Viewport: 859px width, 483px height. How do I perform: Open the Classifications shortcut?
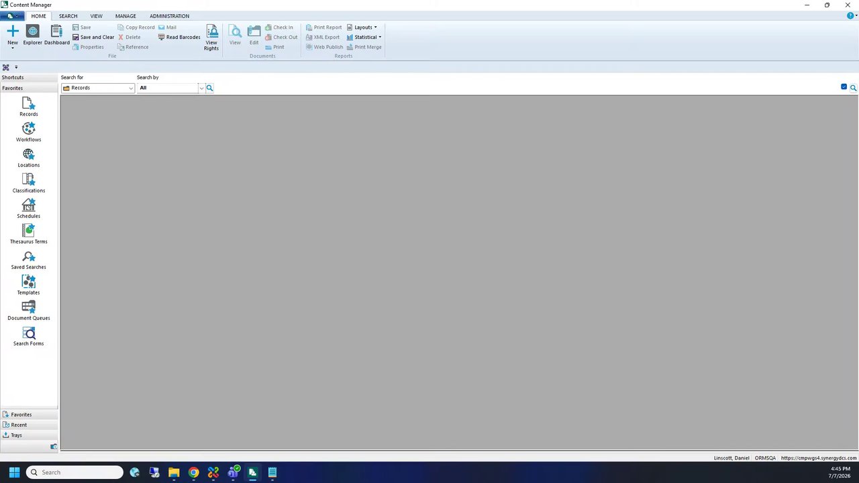[x=29, y=184]
